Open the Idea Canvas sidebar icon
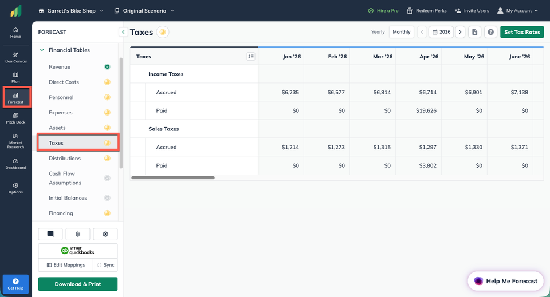Viewport: 550px width, 297px height. pyautogui.click(x=15, y=57)
